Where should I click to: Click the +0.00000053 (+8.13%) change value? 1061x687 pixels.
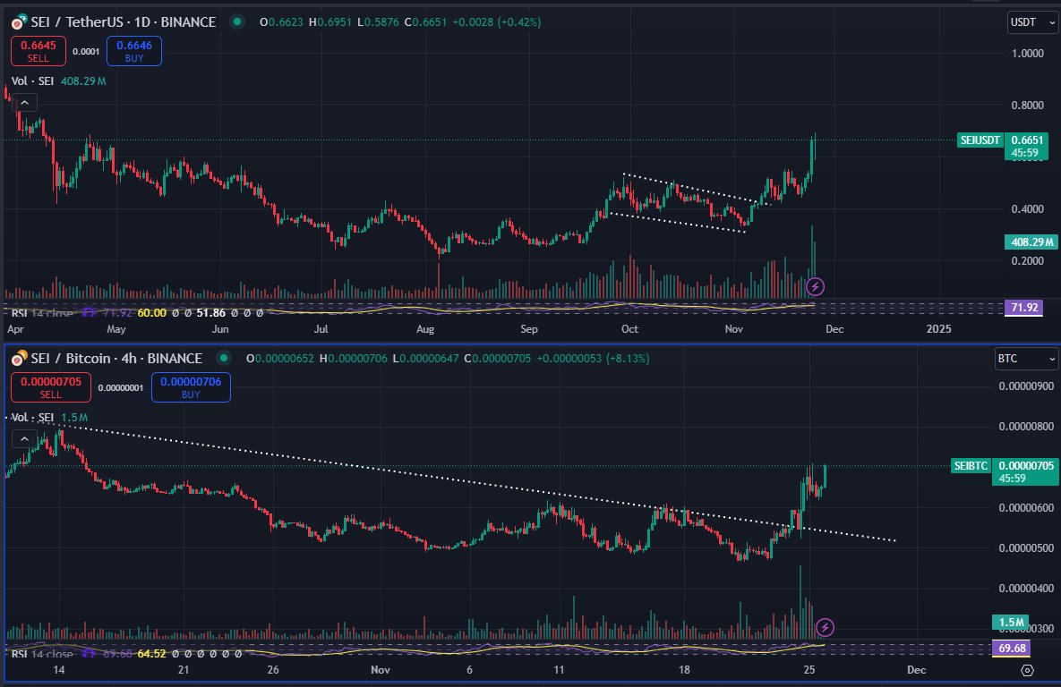click(x=593, y=359)
